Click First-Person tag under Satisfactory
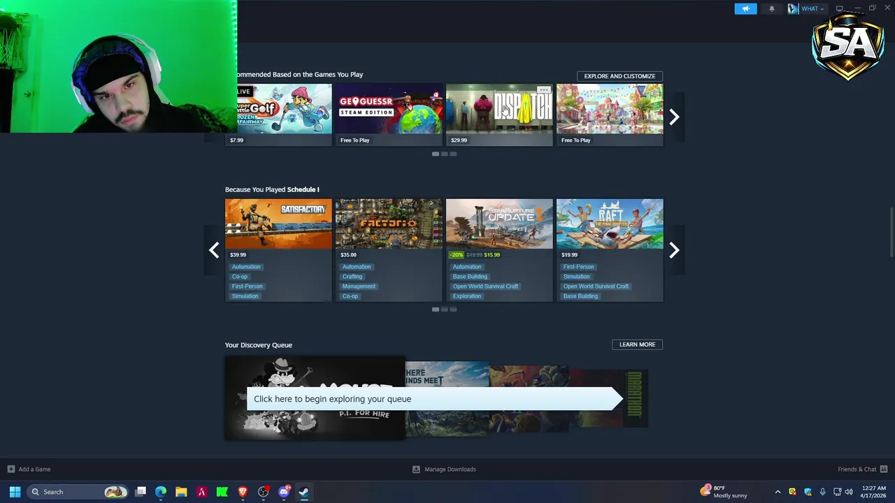Image resolution: width=895 pixels, height=503 pixels. click(248, 286)
